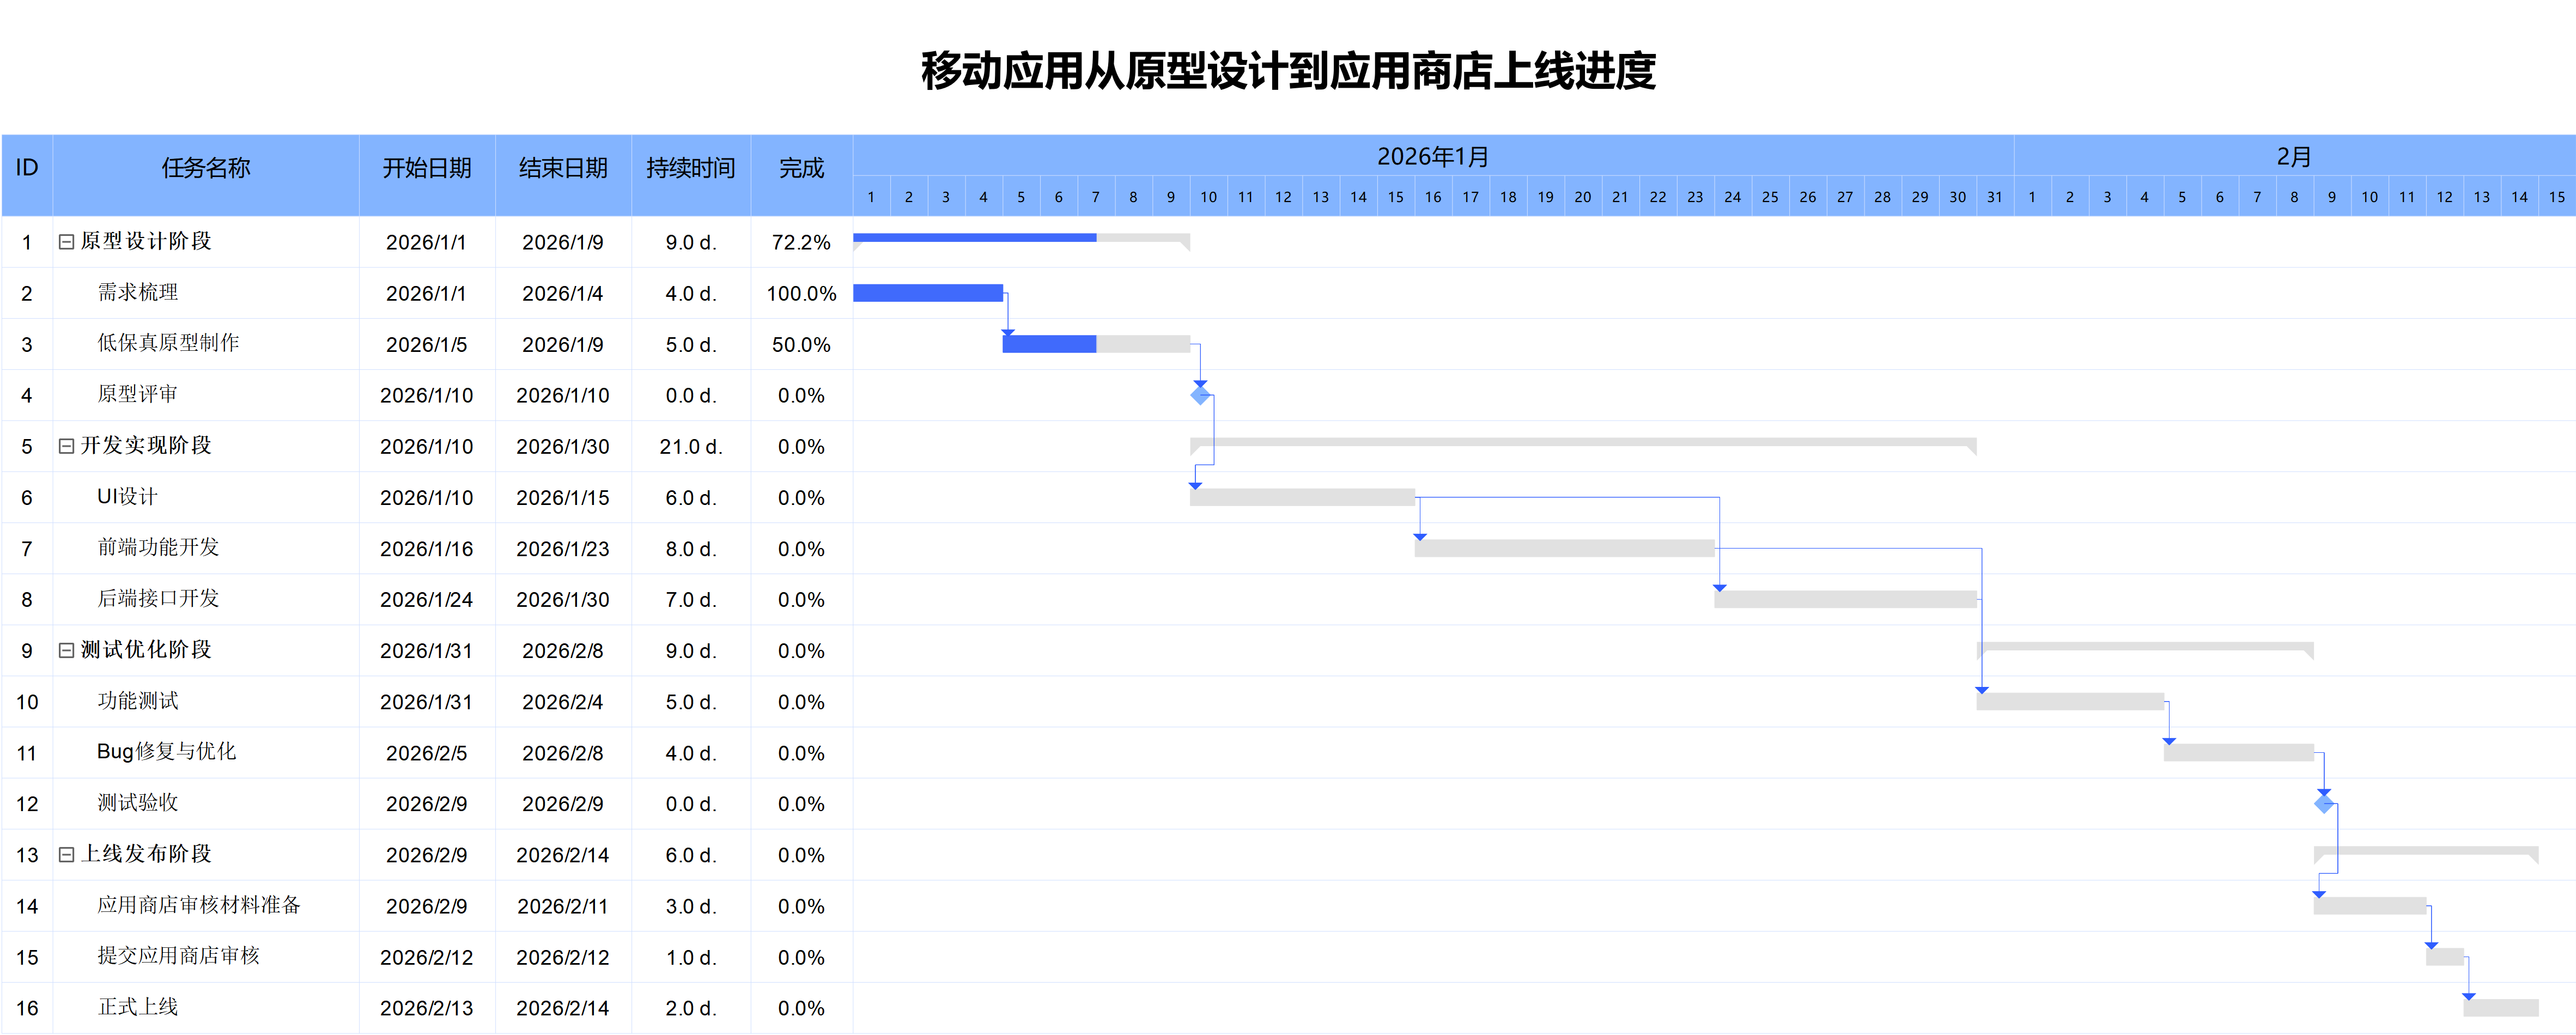Click the 测试验收 milestone diamond

[2324, 803]
